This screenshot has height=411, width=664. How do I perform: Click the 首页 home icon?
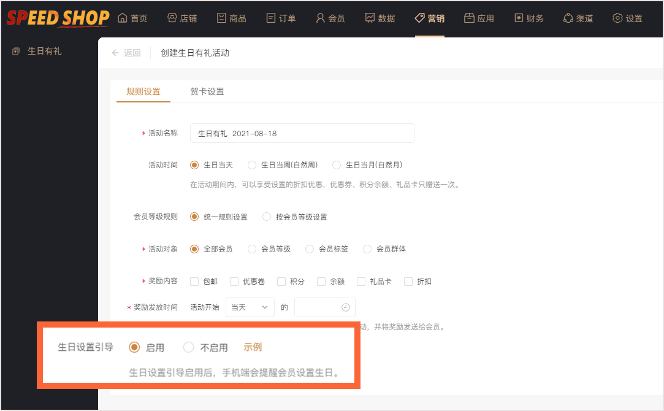[x=123, y=18]
